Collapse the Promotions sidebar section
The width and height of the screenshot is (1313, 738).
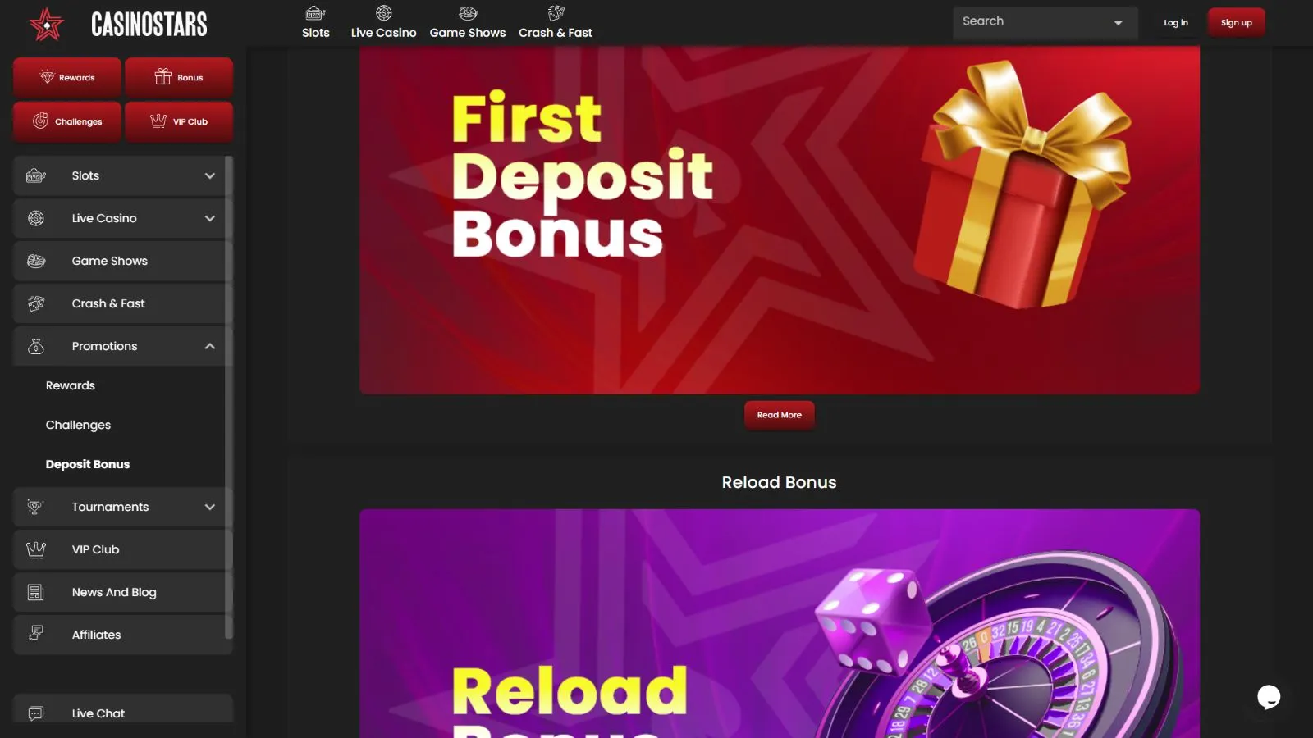pyautogui.click(x=210, y=346)
